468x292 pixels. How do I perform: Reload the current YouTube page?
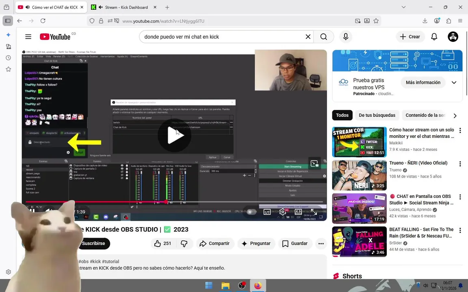[x=43, y=21]
